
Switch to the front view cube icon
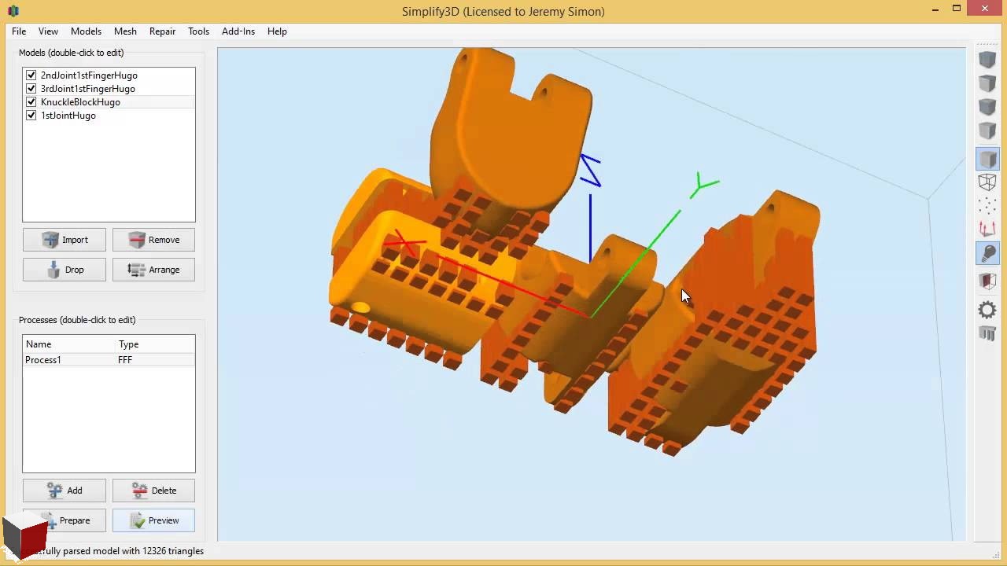point(987,106)
